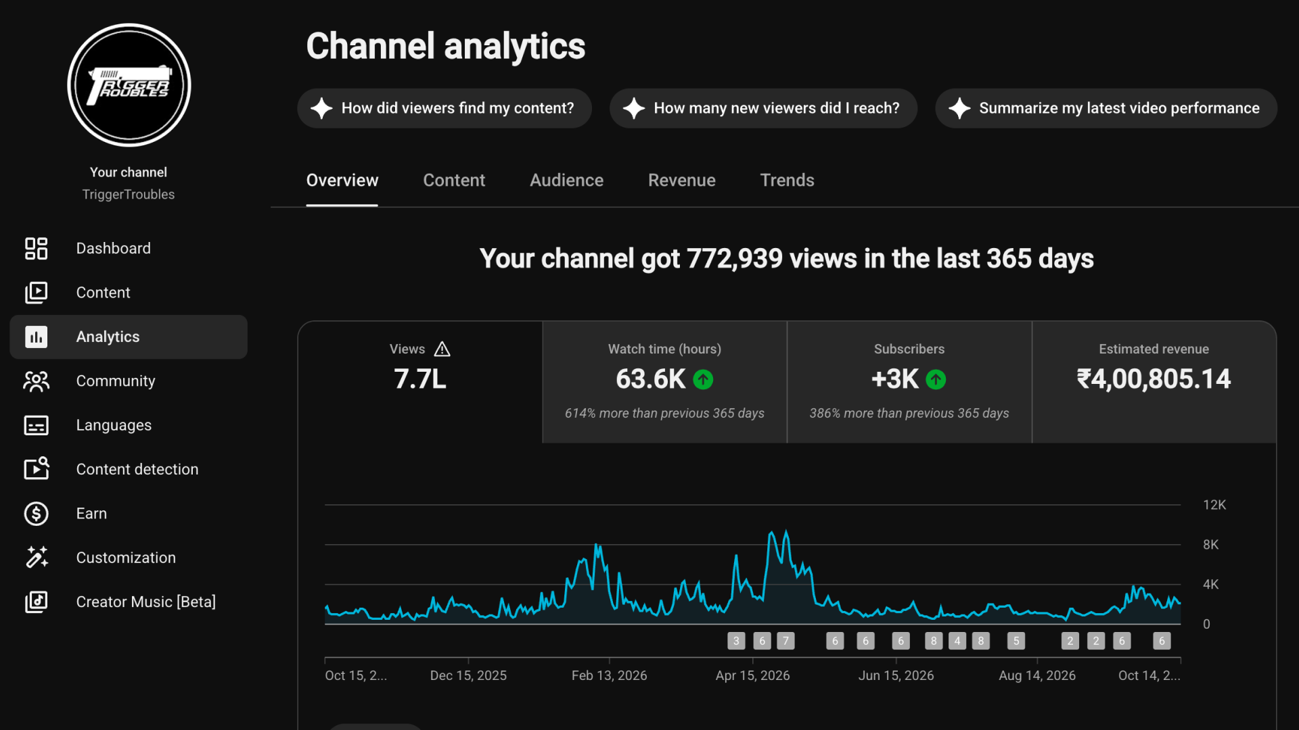
Task: Open Languages in the sidebar
Action: (129, 425)
